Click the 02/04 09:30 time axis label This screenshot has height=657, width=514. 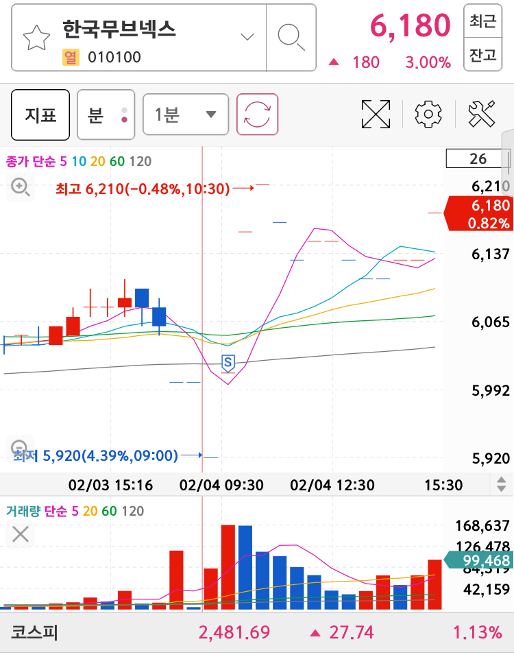[x=221, y=486]
